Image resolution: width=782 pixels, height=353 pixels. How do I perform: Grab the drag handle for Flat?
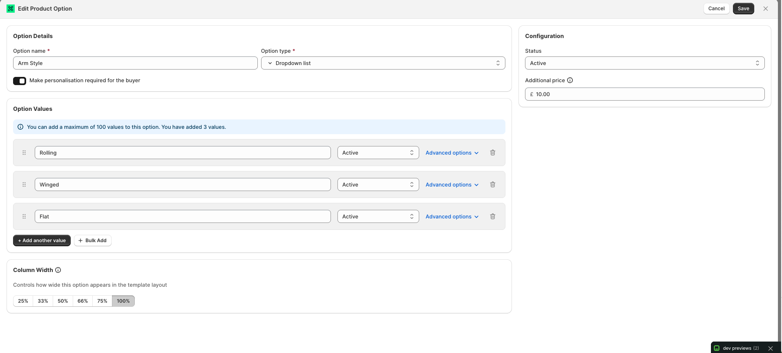click(24, 216)
